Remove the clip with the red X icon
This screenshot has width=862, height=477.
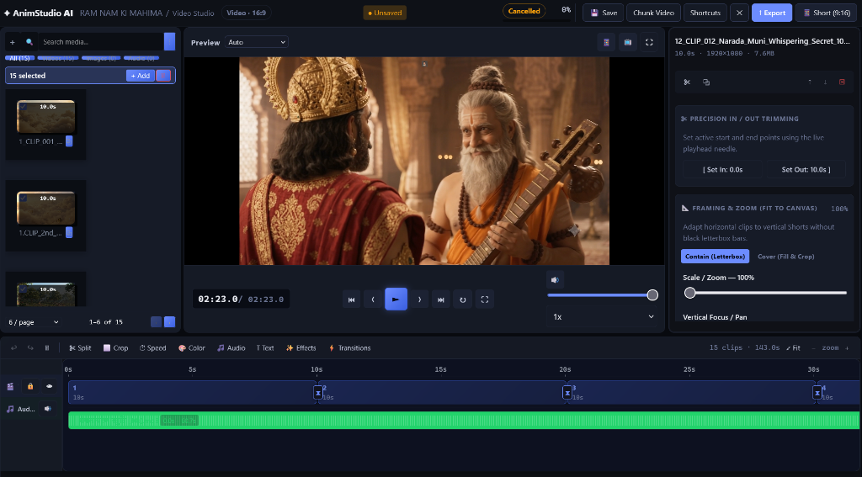click(x=842, y=82)
